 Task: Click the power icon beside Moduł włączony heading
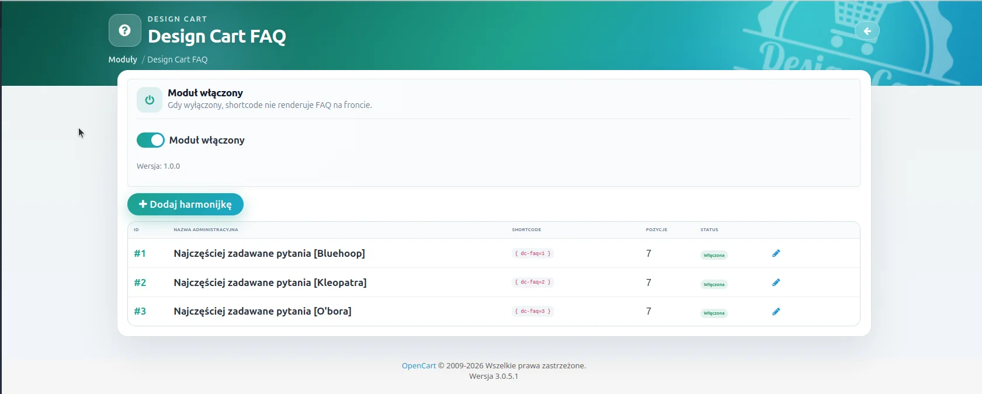(150, 100)
